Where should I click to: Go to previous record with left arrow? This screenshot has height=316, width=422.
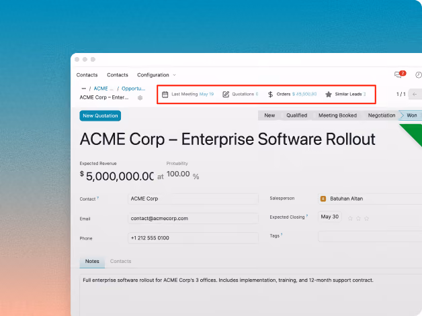(x=415, y=94)
